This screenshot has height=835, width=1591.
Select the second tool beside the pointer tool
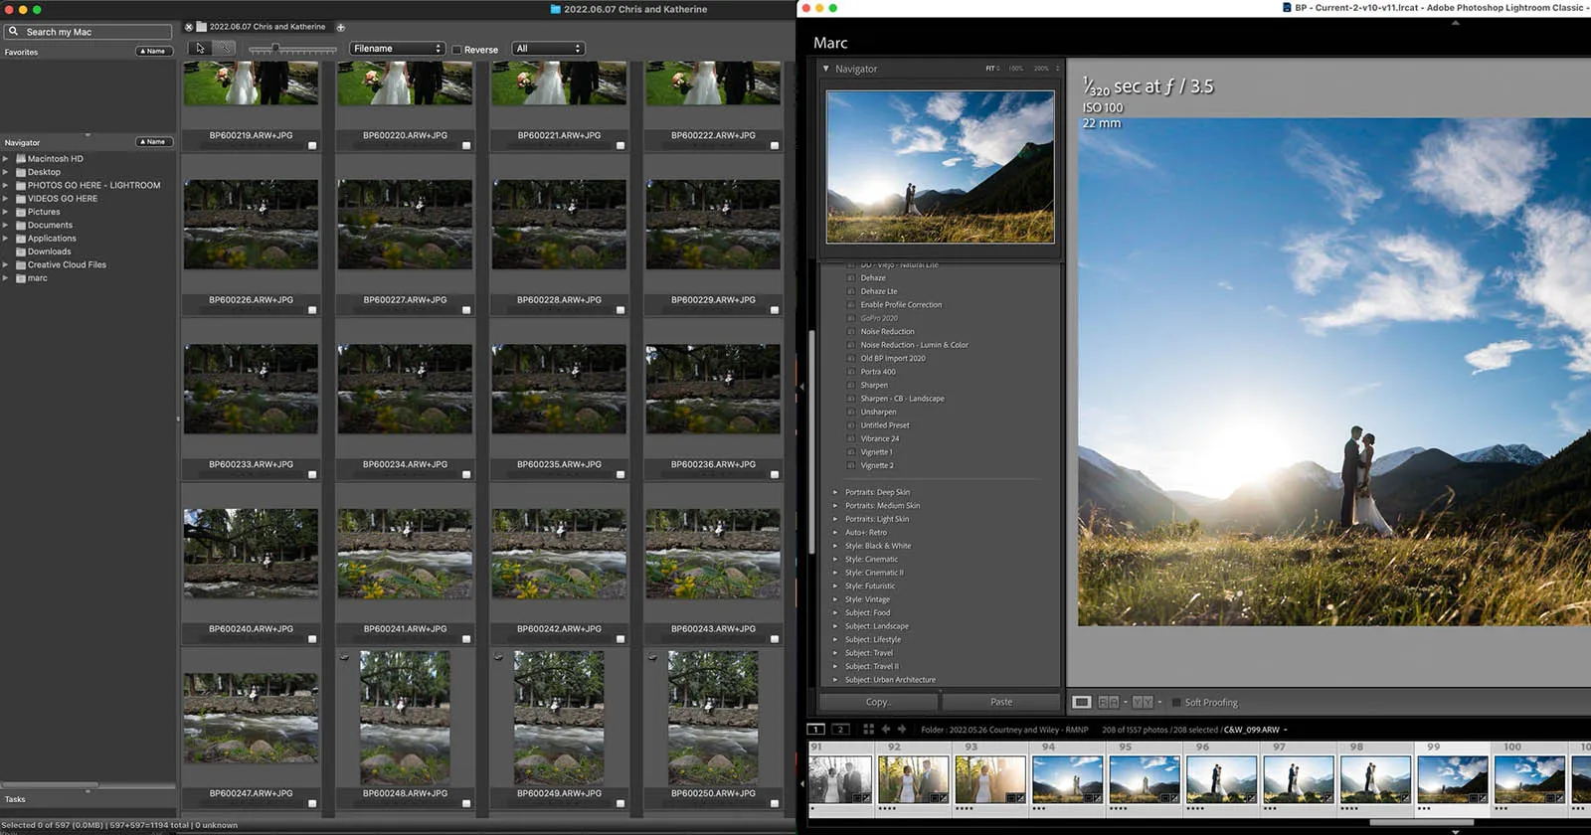click(226, 48)
